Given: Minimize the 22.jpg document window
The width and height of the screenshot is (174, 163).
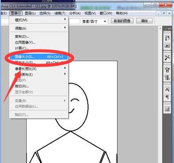Looking at the screenshot, I should (159, 14).
